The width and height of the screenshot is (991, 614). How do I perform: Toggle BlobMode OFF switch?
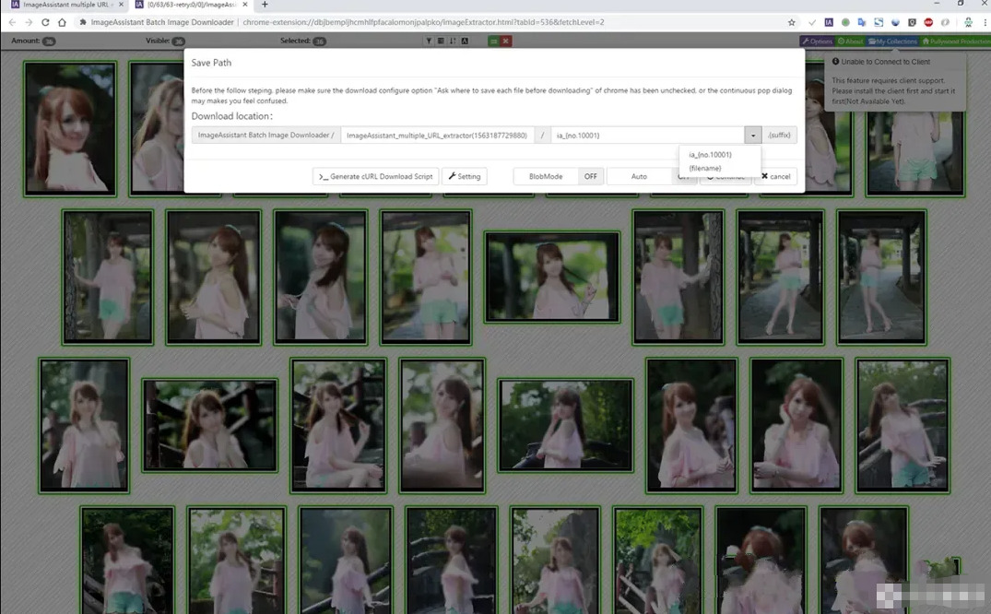click(x=590, y=176)
